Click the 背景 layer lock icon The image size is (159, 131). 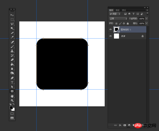143,36
